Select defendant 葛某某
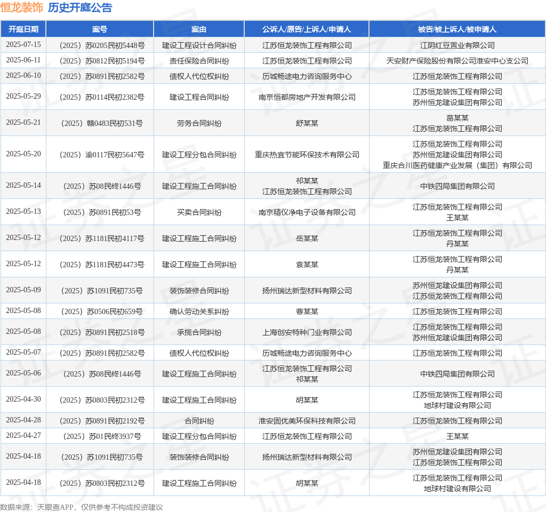 click(457, 118)
